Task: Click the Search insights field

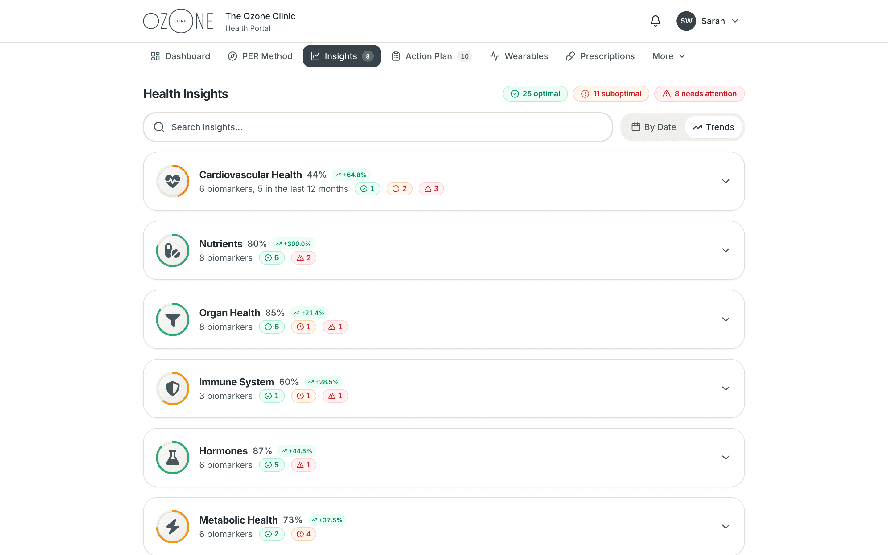Action: (x=378, y=127)
